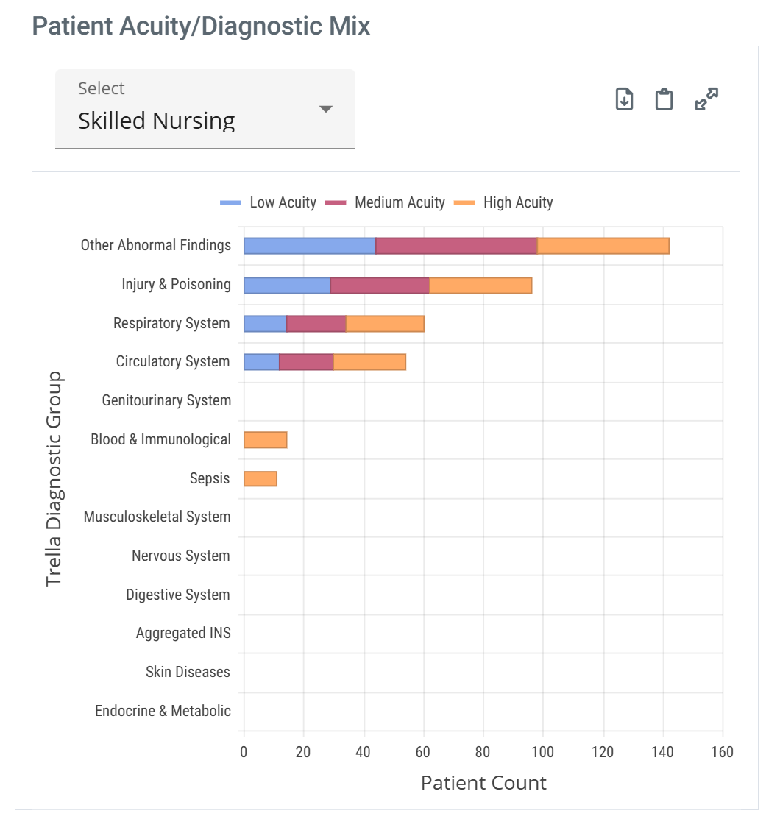Click Low Acuity bar of Other Abnormal Findings
The image size is (766, 819).
coord(309,246)
